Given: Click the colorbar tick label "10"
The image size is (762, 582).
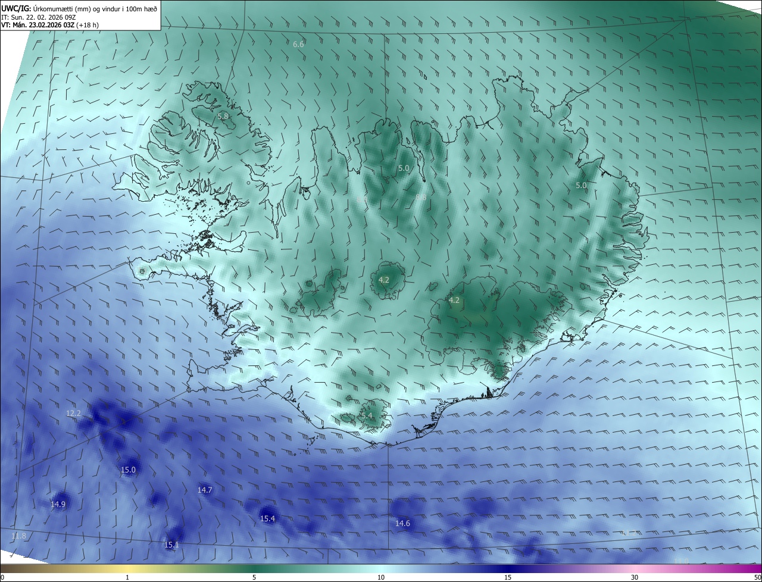Looking at the screenshot, I should [381, 577].
